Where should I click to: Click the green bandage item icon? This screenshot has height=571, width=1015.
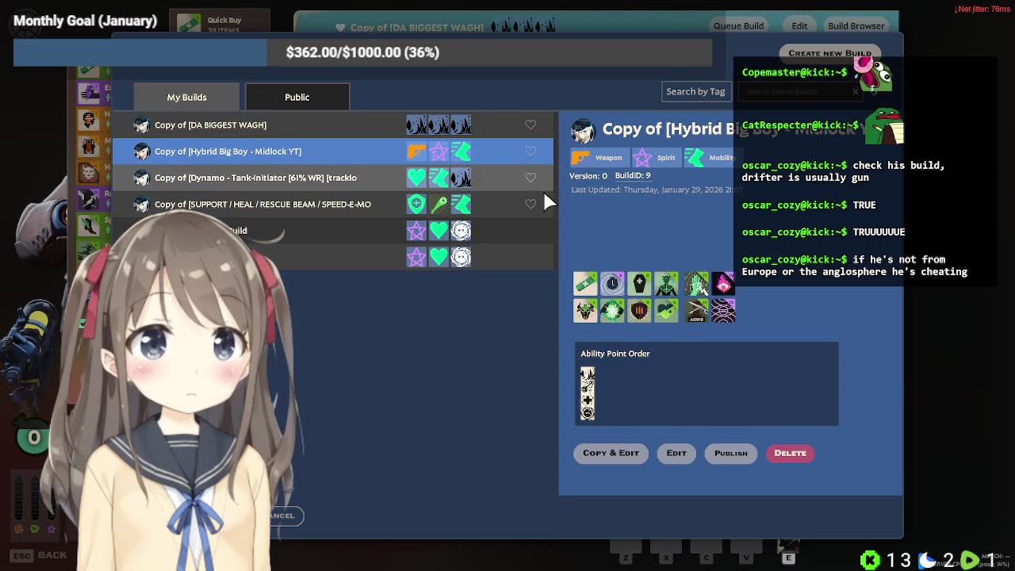click(x=585, y=283)
